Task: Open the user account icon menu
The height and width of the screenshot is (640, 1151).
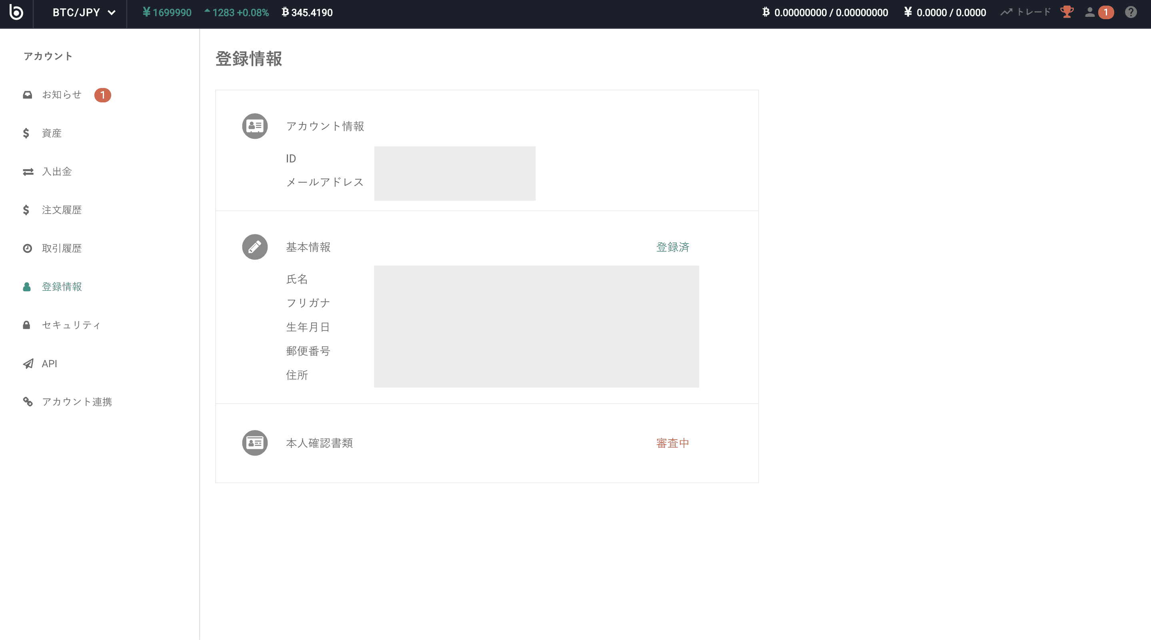Action: pos(1090,12)
